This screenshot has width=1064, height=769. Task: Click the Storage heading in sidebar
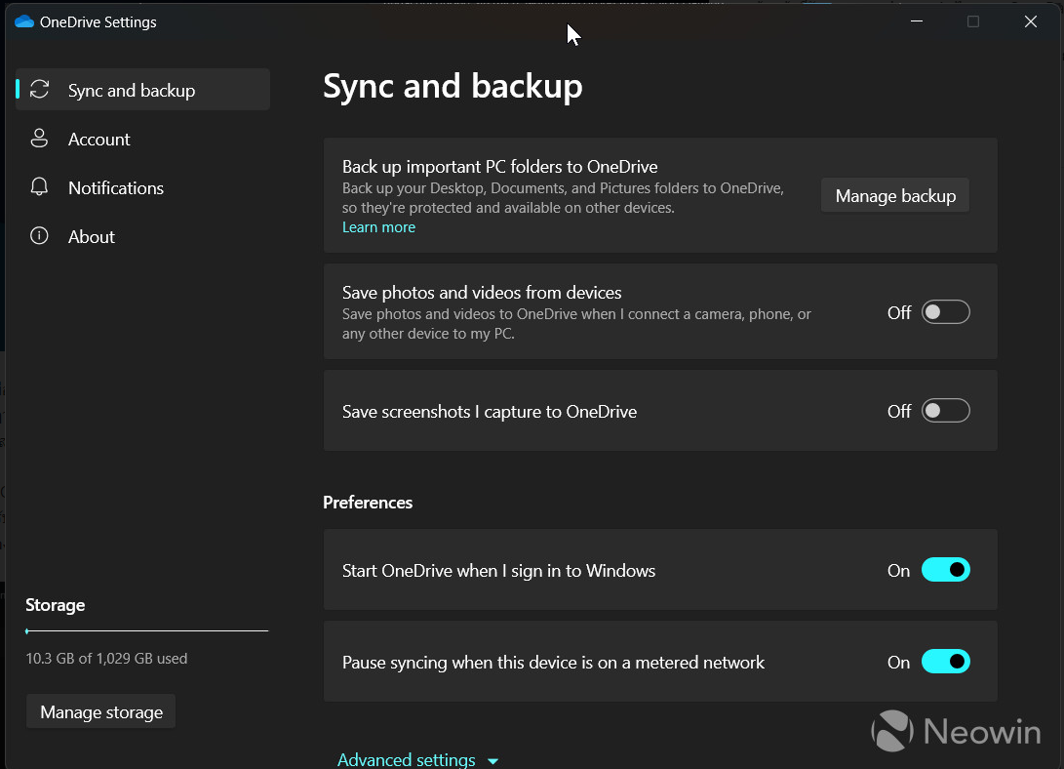(55, 605)
